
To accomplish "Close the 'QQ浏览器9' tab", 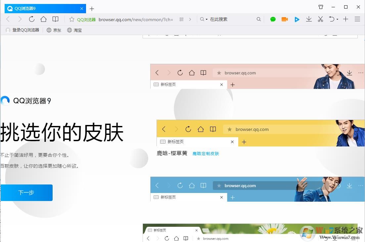I will [x=82, y=9].
